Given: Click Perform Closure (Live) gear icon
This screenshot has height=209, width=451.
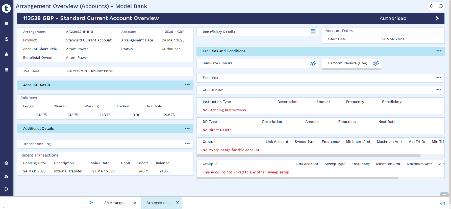Looking at the screenshot, I should point(376,63).
